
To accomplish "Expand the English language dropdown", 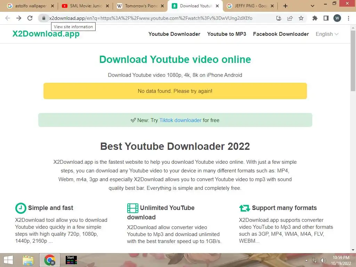I will 327,34.
